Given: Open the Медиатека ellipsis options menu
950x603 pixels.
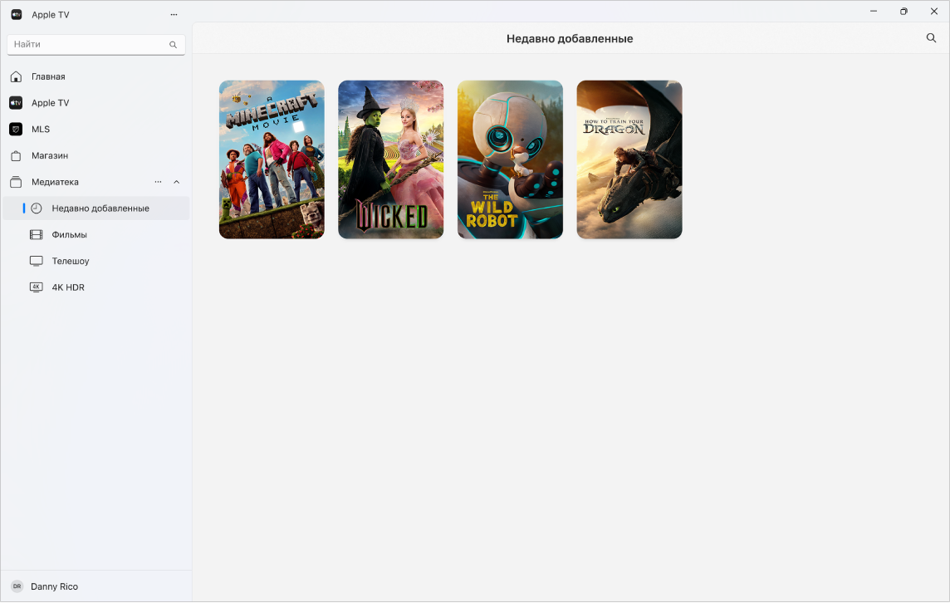Looking at the screenshot, I should coord(158,182).
